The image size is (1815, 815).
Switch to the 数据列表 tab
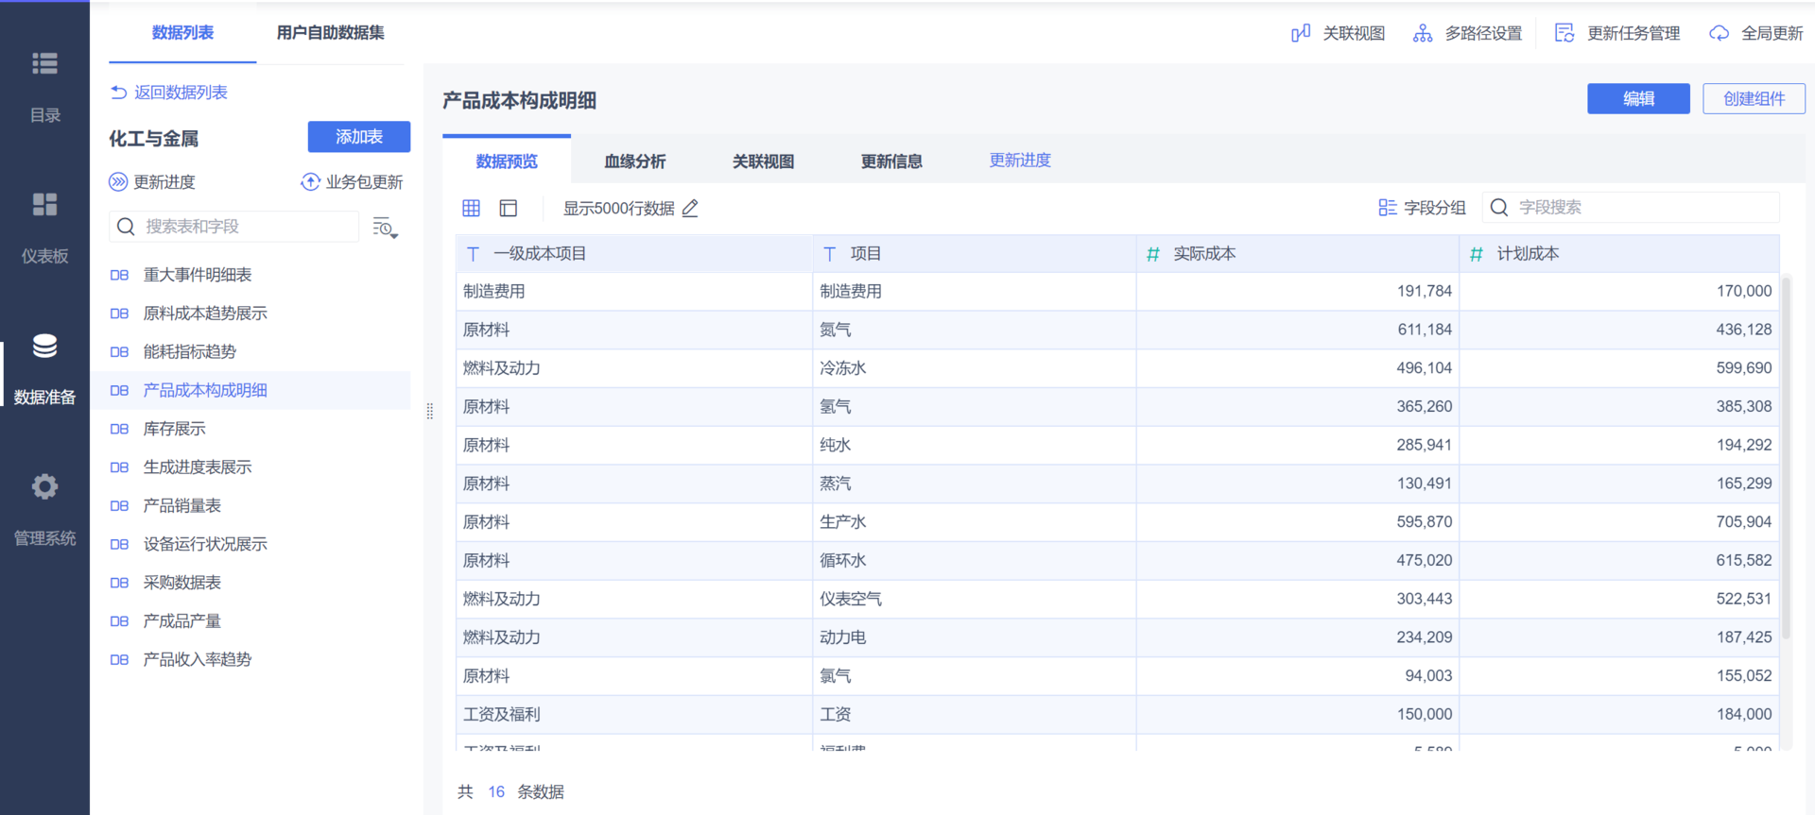click(x=182, y=33)
